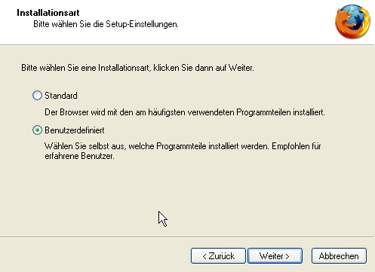Click the Setup-Einstellungen subtitle text
The image size is (375, 272).
coord(106,24)
